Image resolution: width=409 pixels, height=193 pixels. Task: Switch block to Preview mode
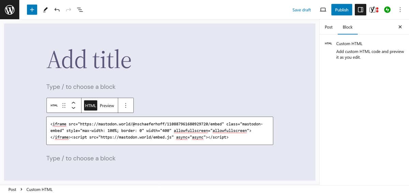107,106
